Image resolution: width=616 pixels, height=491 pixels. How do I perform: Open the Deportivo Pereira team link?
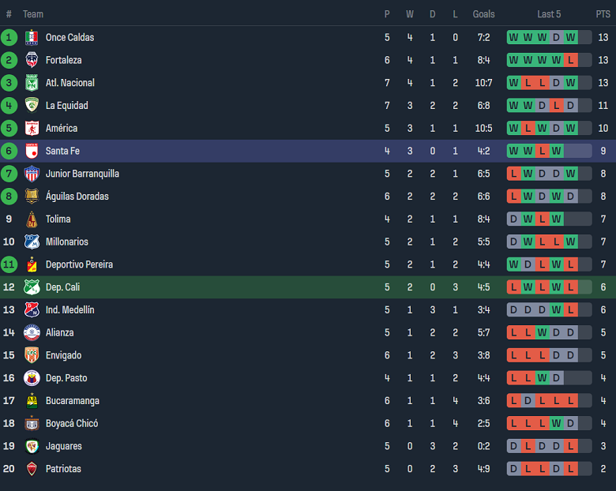coord(79,264)
